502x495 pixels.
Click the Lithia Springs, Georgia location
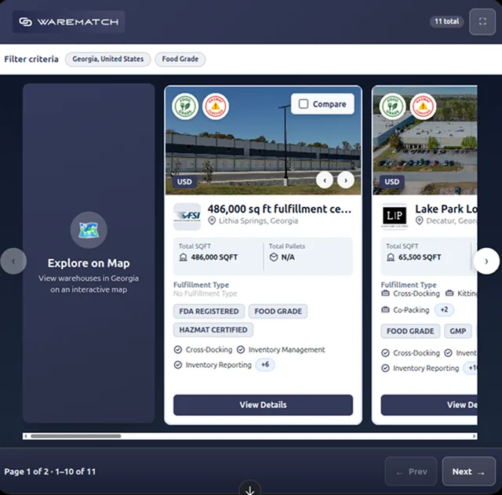click(x=258, y=221)
